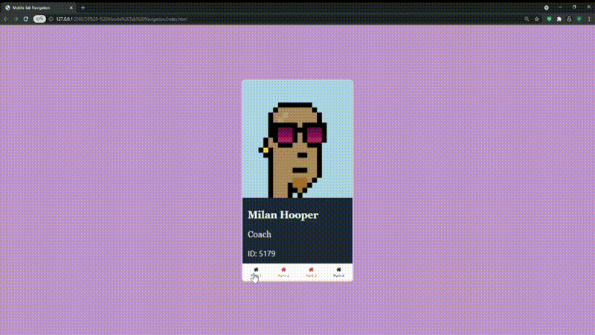This screenshot has width=595, height=335.
Task: Open the Punk 3 tab
Action: click(311, 272)
